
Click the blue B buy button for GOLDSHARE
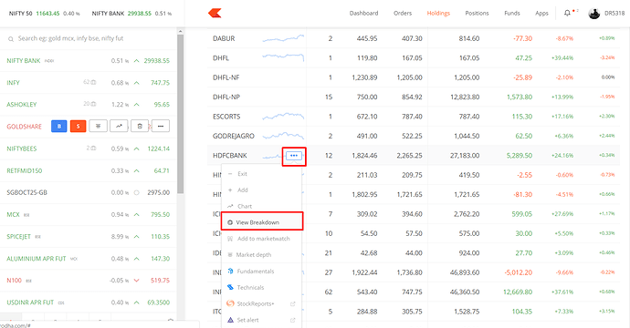coord(59,126)
